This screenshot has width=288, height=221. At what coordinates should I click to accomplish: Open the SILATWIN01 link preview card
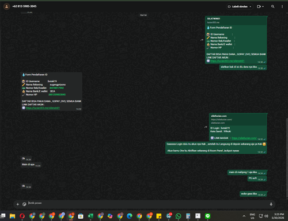pyautogui.click(x=236, y=21)
